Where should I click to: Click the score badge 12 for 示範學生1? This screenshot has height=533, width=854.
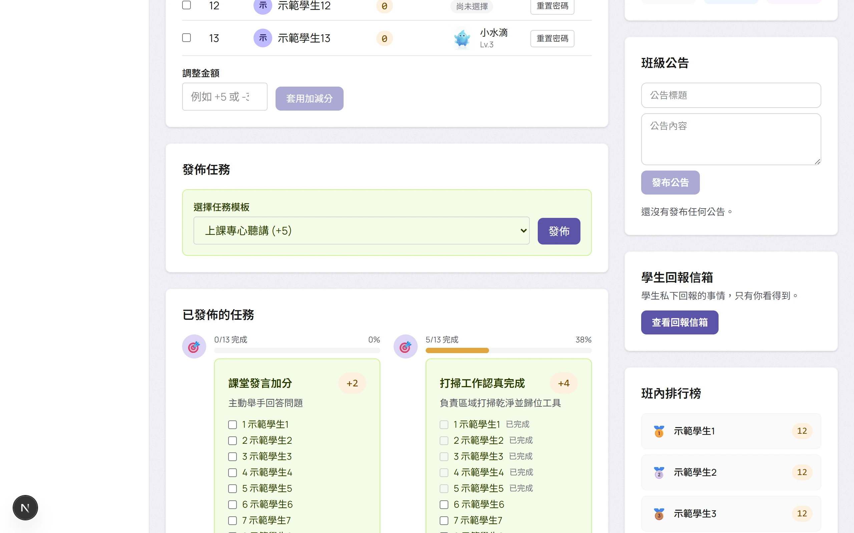click(802, 431)
